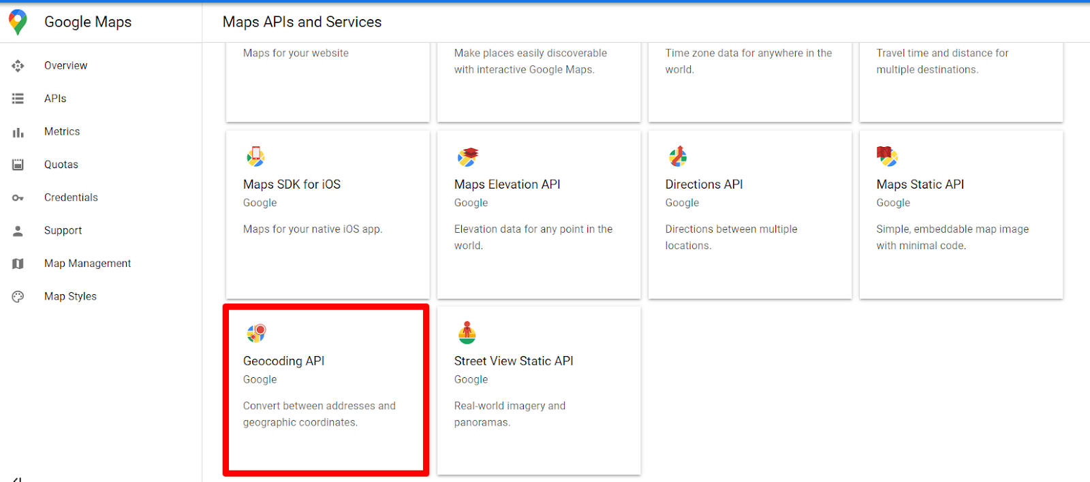Click the 'Time zone data for anywhere' card

coord(750,82)
